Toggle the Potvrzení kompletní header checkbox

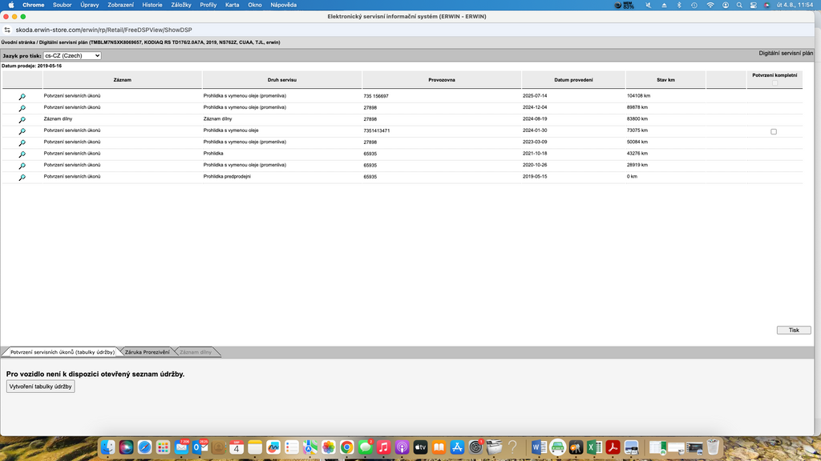point(775,83)
